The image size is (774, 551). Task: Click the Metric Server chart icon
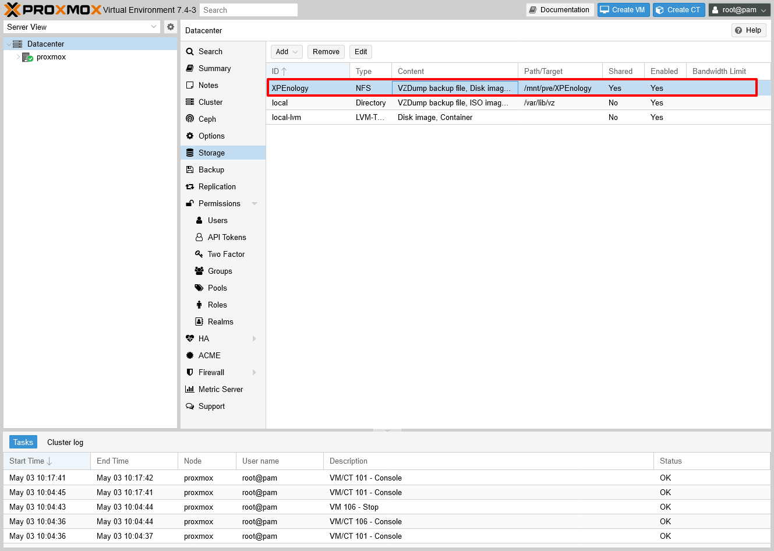click(190, 389)
